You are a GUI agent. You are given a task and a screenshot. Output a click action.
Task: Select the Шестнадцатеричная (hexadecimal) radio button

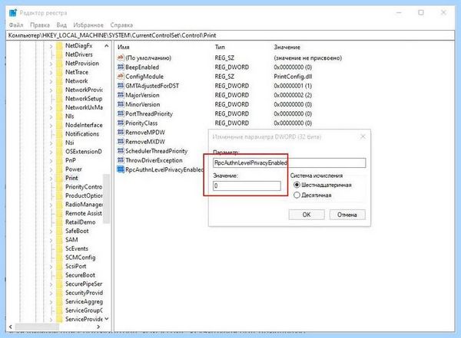coord(297,185)
